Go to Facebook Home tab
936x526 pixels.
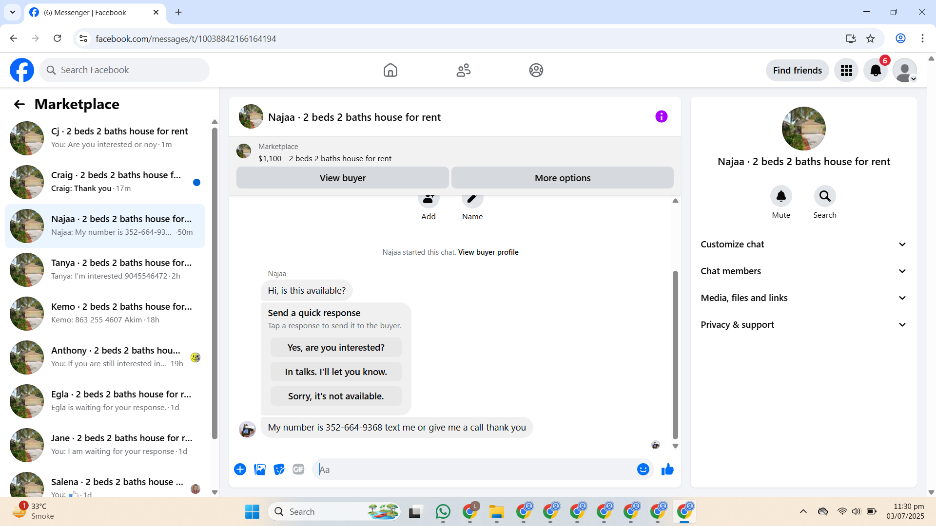(390, 71)
